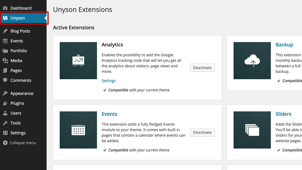The height and width of the screenshot is (170, 302).
Task: Click the Events calendar sidebar icon
Action: pyautogui.click(x=5, y=41)
